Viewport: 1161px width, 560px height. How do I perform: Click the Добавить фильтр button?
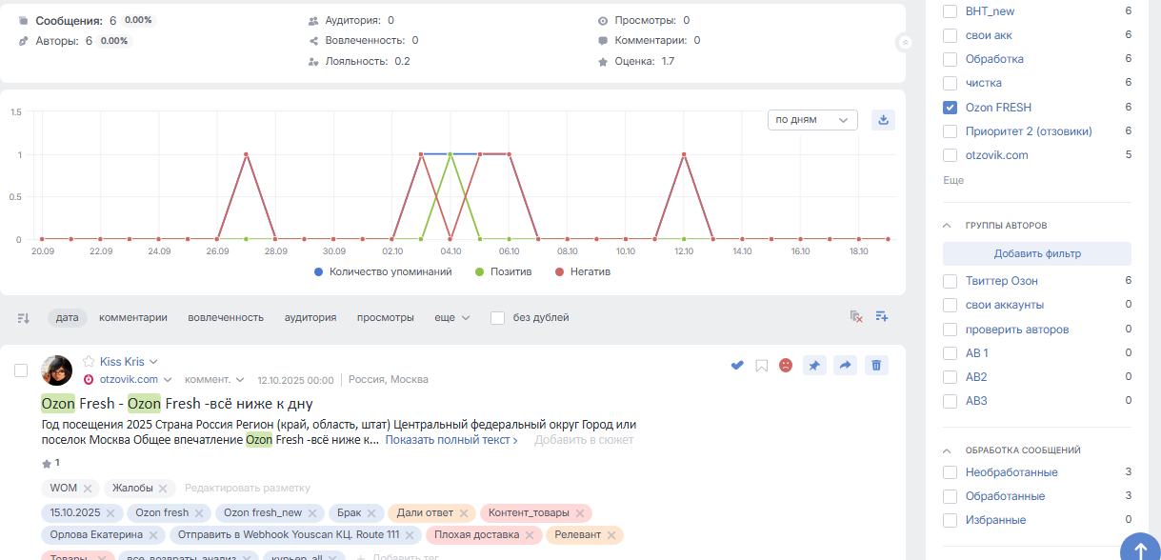(x=1037, y=253)
